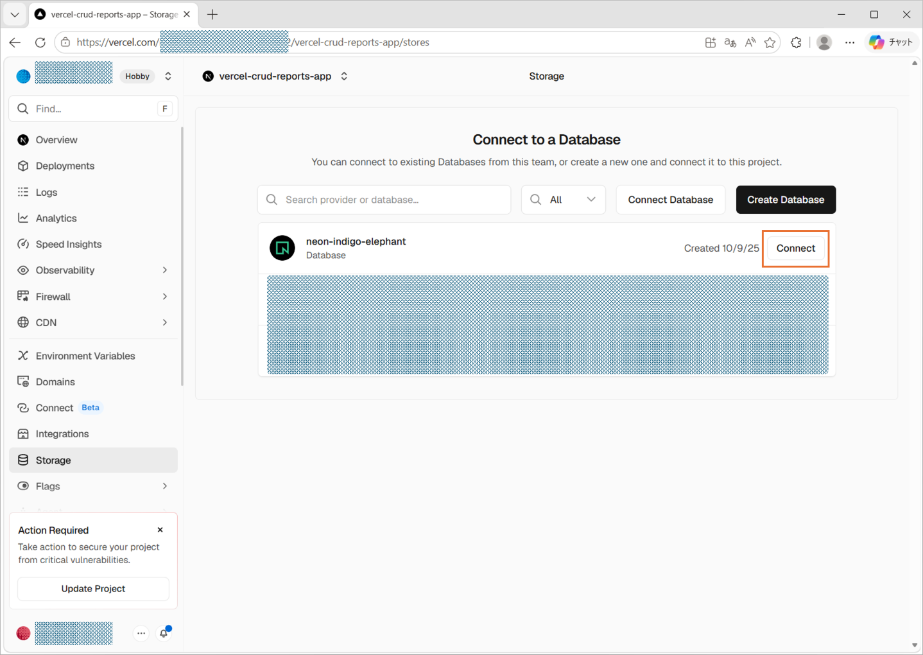923x655 pixels.
Task: Open the notifications bell
Action: 164,633
